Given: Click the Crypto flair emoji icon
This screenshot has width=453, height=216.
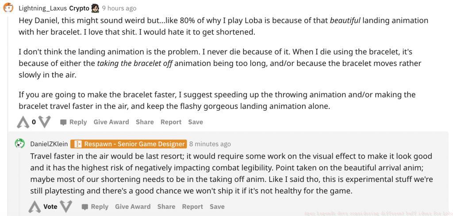Looking at the screenshot, I should tap(95, 8).
